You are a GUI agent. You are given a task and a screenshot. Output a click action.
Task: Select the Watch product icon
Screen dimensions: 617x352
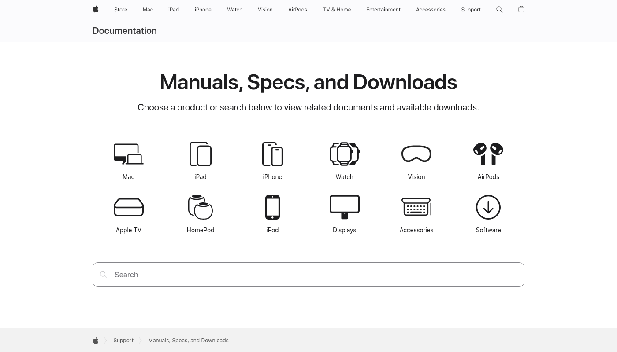pos(344,154)
